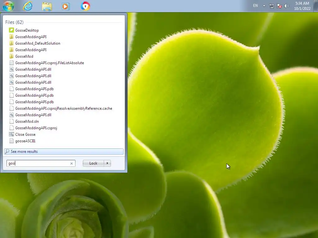Open GooseModdingAPI.csprojResolveAssemblyReference.cache file icon

coord(11,108)
